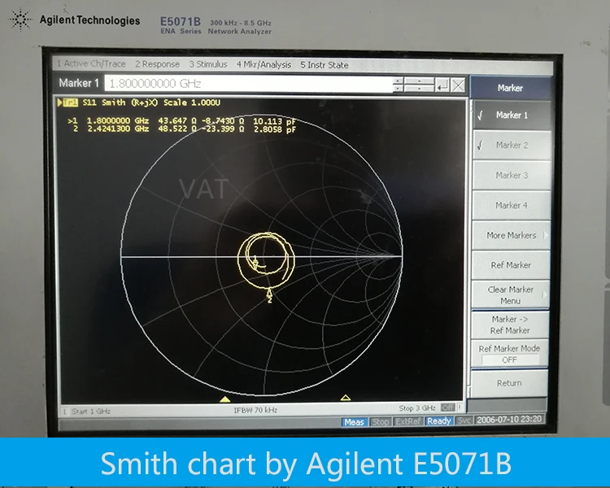This screenshot has width=610, height=488.
Task: Click the Marker softkey menu title
Action: [511, 88]
